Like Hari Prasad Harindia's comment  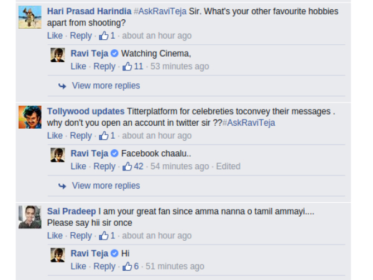55,35
